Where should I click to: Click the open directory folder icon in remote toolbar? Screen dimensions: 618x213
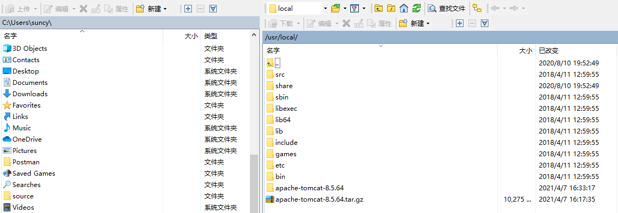click(336, 8)
